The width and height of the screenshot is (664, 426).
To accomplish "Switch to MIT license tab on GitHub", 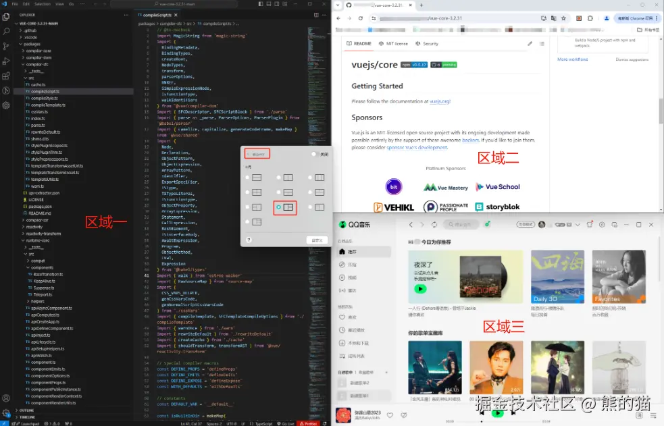I will pyautogui.click(x=393, y=44).
